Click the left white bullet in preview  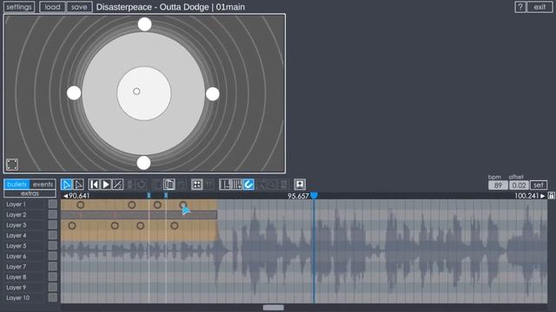click(74, 93)
